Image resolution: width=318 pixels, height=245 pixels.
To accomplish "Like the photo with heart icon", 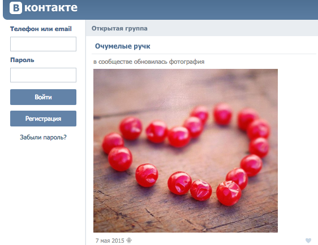I will (308, 240).
